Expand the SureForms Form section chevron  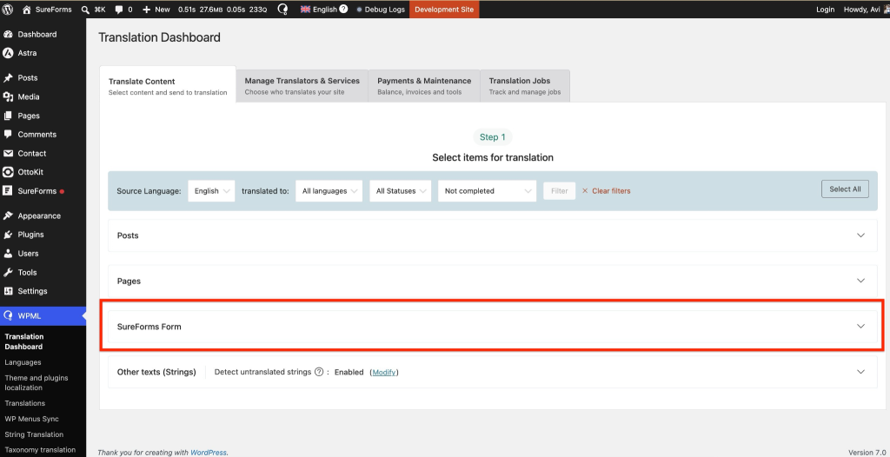tap(860, 327)
